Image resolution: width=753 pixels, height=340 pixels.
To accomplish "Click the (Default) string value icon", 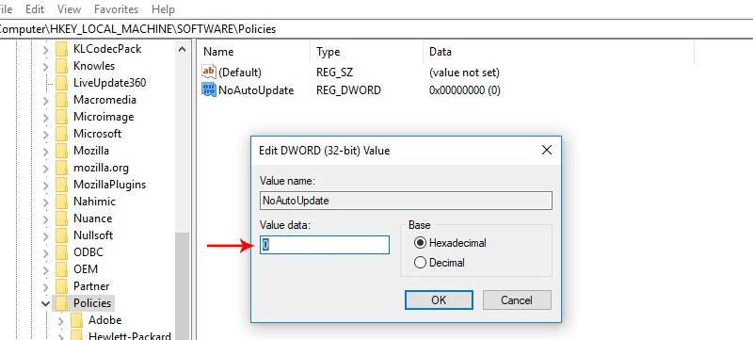I will [209, 72].
